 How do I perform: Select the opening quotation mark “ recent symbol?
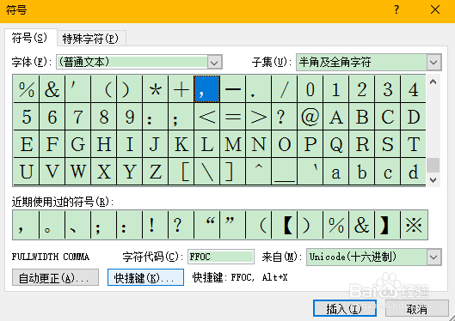coord(206,225)
